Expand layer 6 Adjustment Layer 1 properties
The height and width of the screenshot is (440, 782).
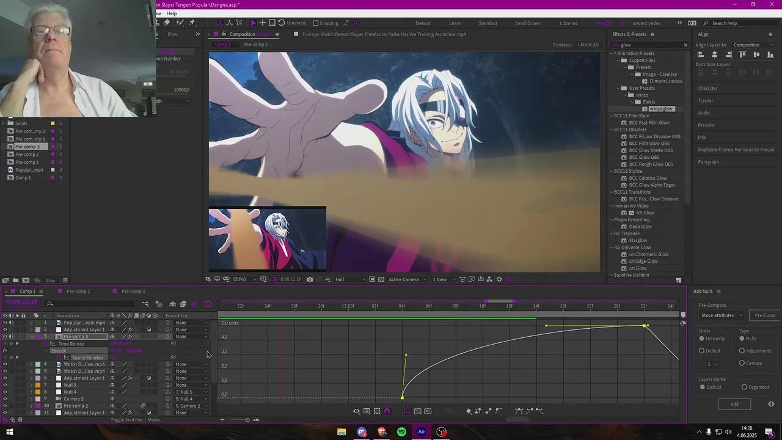coord(32,378)
